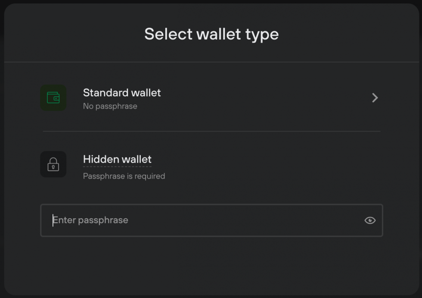422x298 pixels.
Task: Click empty middle of passphrase input box
Action: 242,220
